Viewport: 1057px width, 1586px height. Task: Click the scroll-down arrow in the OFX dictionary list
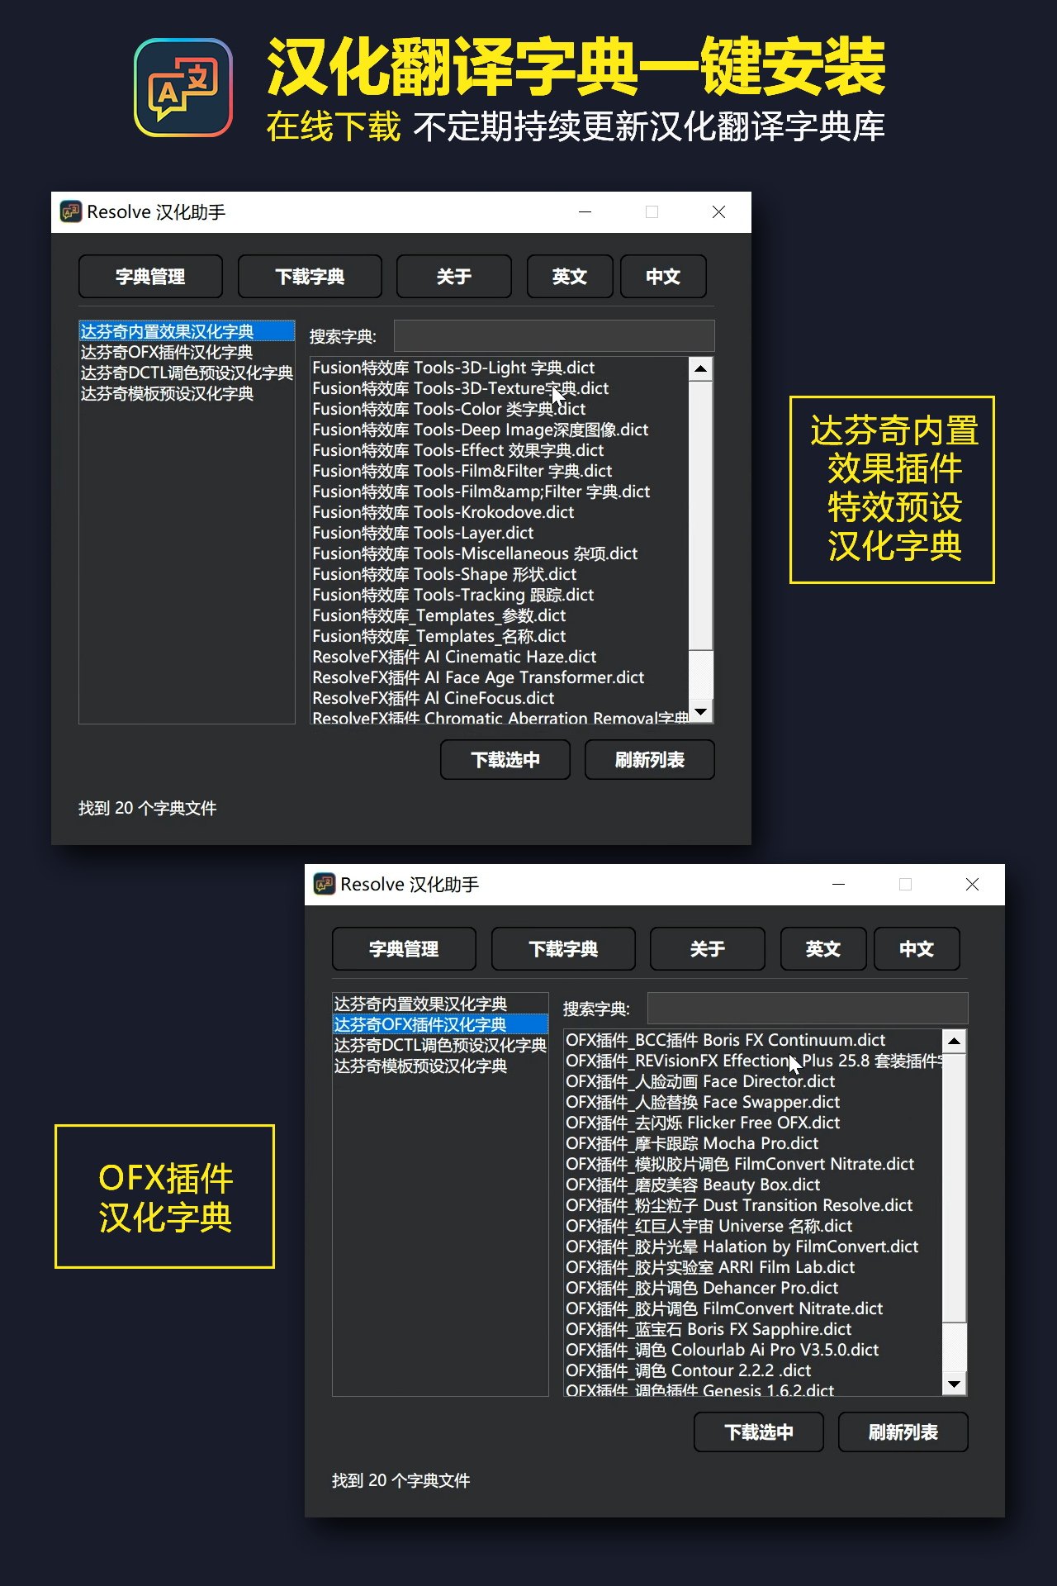(x=955, y=1384)
